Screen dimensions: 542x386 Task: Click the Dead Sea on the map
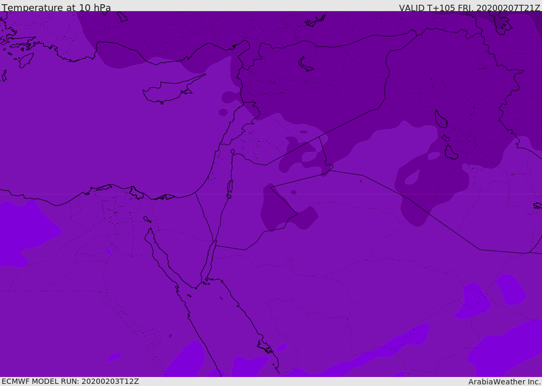230,186
